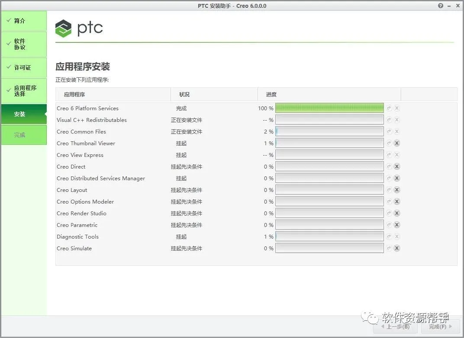Image resolution: width=464 pixels, height=338 pixels.
Task: Click the 2 % value for Creo Common Files
Action: tap(269, 132)
